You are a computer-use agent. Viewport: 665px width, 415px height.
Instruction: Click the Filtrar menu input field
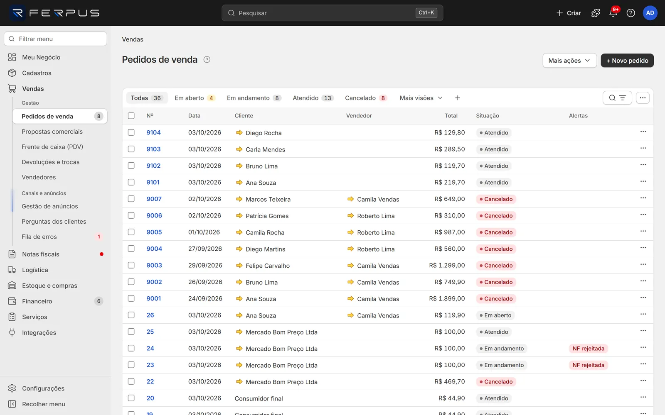[56, 39]
